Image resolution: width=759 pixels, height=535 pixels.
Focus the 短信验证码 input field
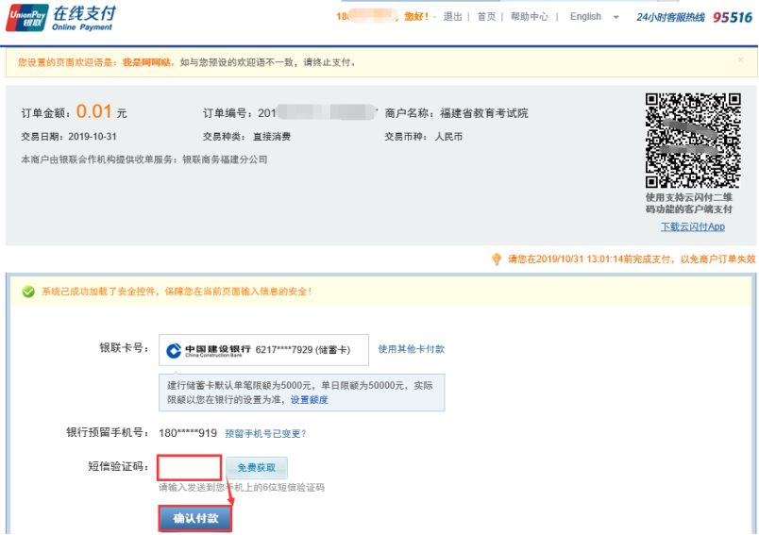[190, 467]
